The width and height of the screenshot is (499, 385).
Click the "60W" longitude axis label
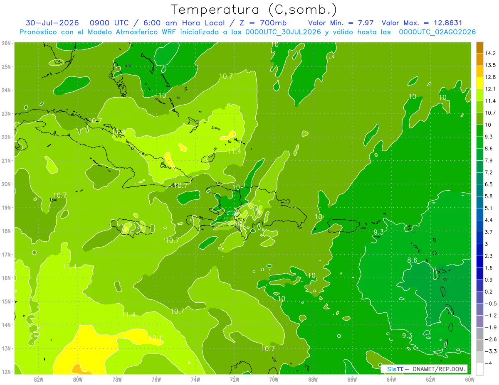[469, 379]
